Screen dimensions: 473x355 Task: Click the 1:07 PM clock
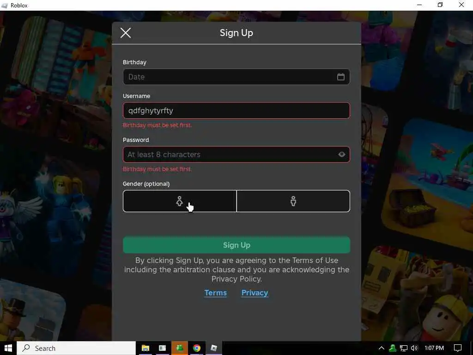(434, 348)
